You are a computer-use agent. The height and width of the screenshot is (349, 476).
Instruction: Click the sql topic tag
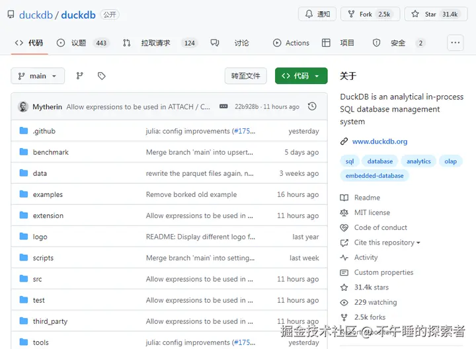350,161
